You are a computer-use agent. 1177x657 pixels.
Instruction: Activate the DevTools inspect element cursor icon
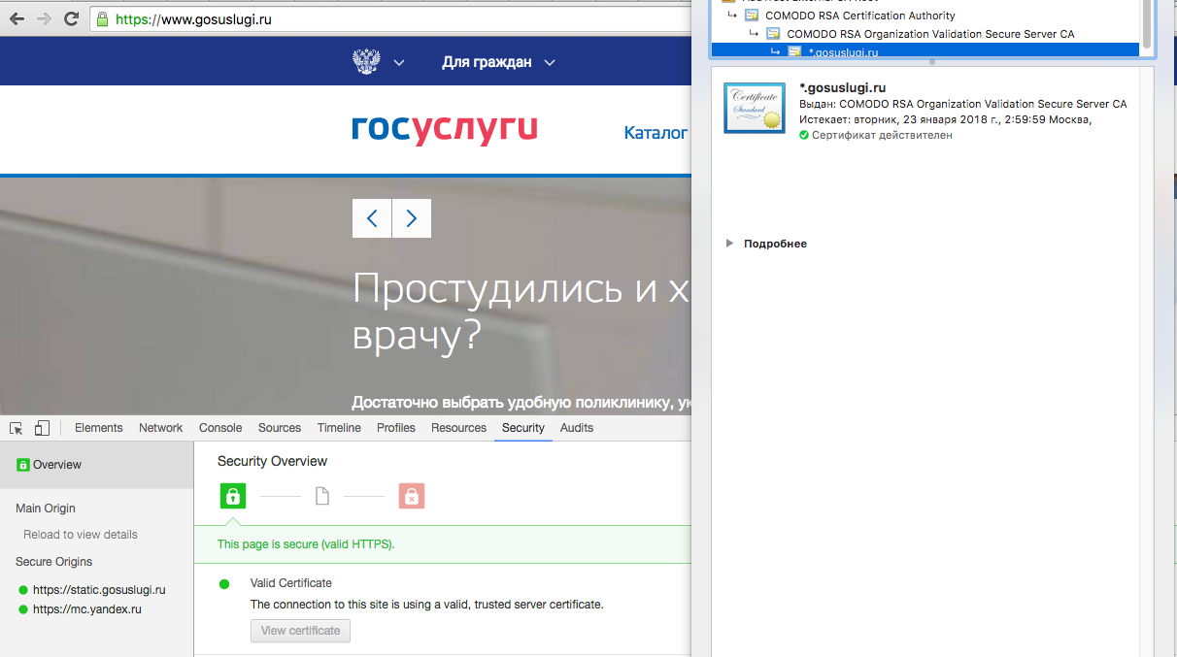[x=17, y=428]
